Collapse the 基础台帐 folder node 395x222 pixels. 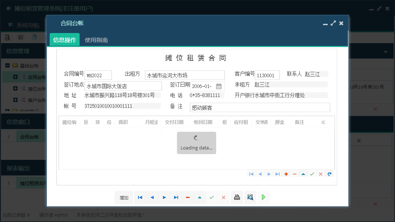pyautogui.click(x=7, y=65)
